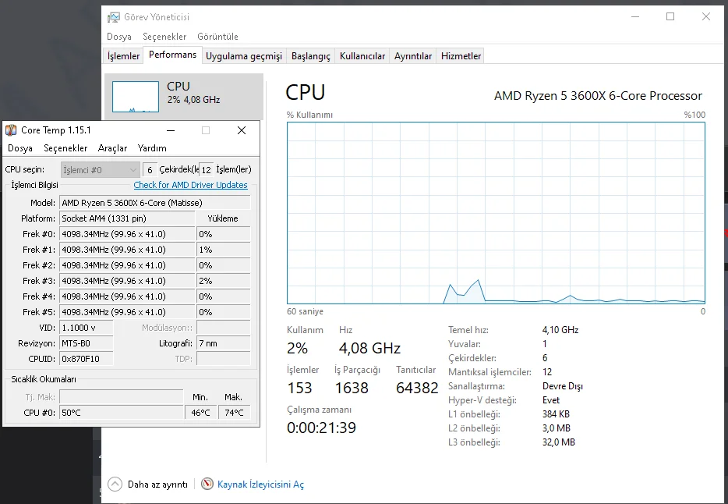The width and height of the screenshot is (728, 504).
Task: Go to the Kullanıcılar tab
Action: coord(362,55)
